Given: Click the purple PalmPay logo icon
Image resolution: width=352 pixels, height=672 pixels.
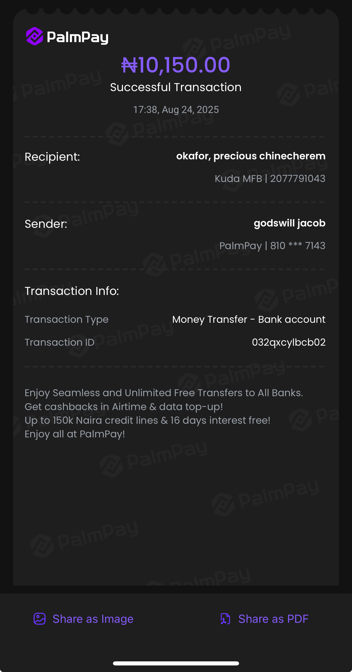Looking at the screenshot, I should coord(35,36).
